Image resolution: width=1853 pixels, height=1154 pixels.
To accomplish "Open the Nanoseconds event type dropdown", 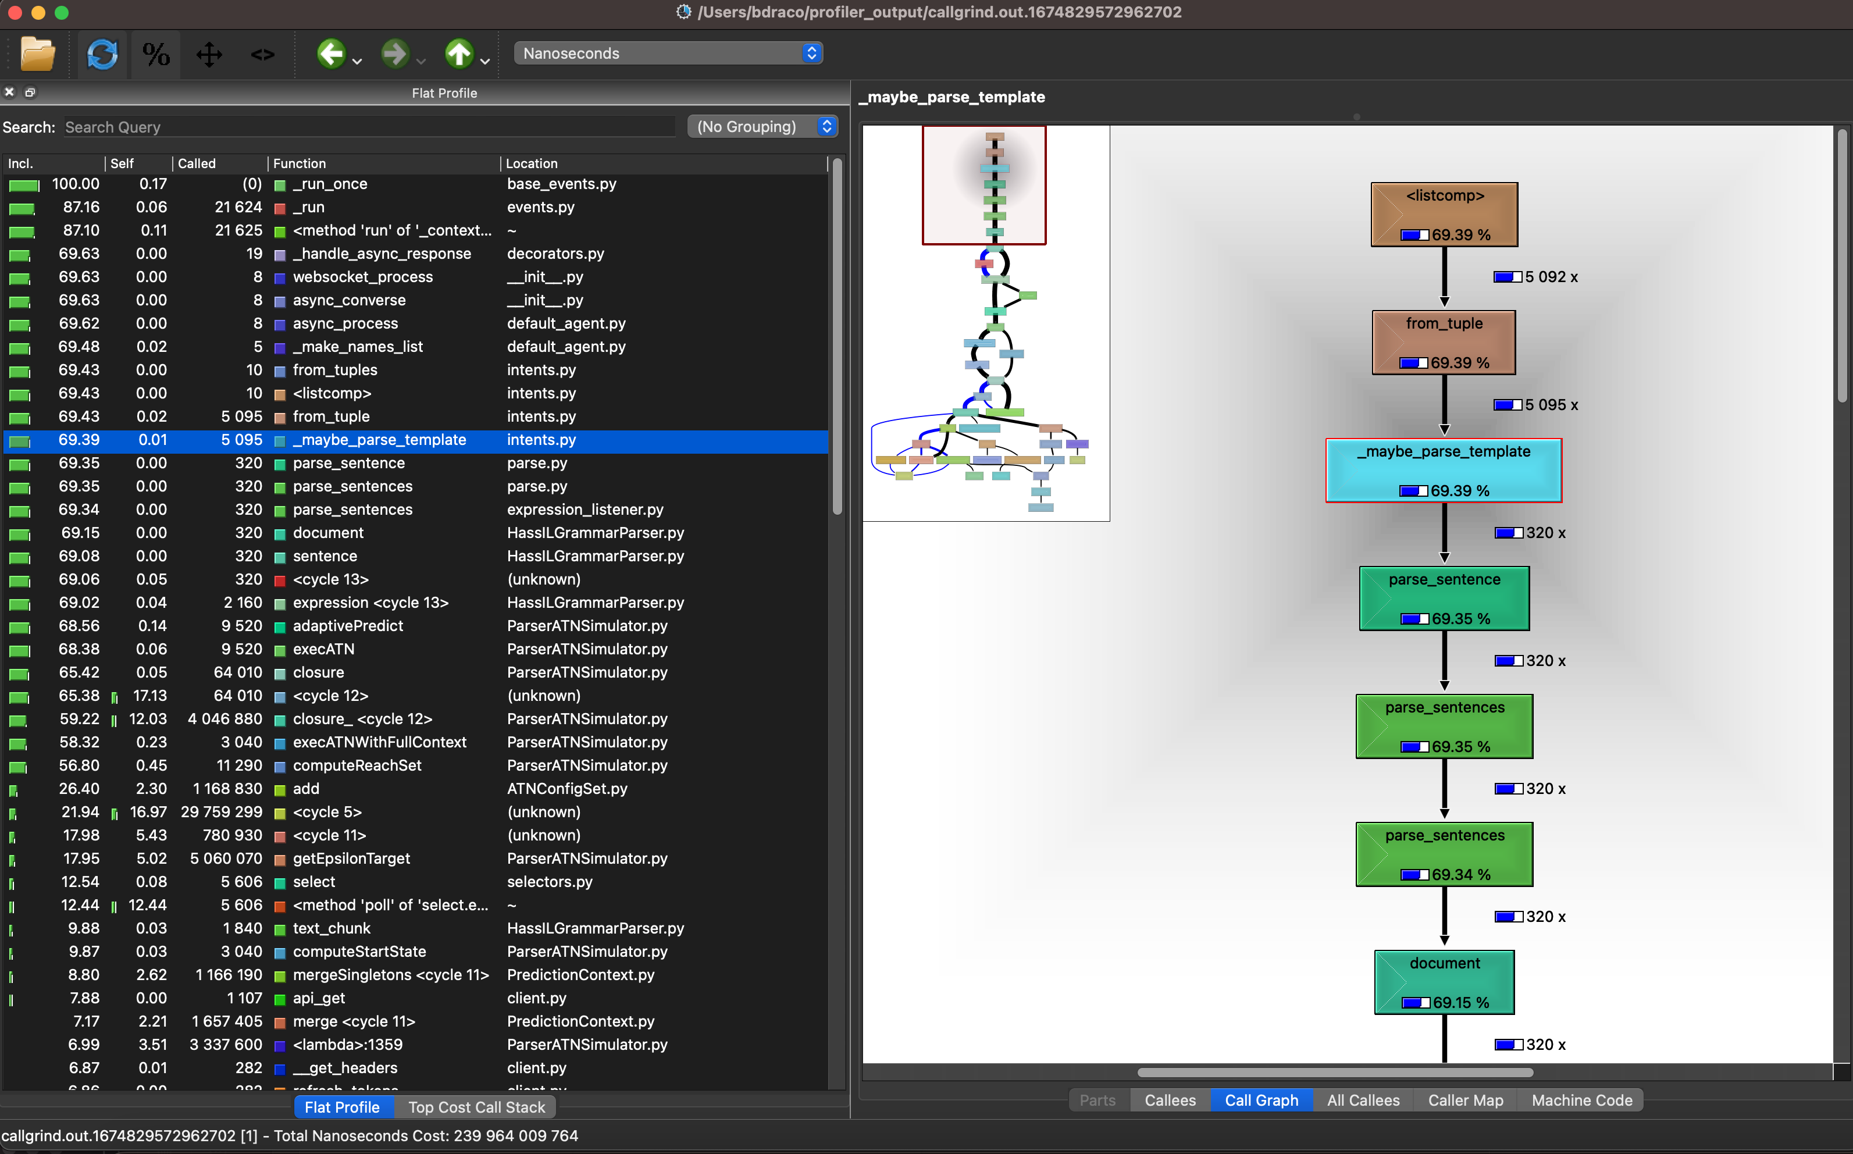I will pos(668,53).
